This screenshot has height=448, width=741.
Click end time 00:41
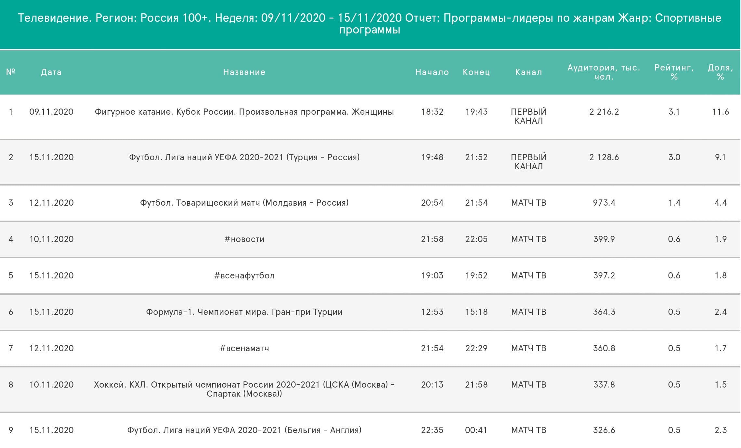[x=476, y=430]
